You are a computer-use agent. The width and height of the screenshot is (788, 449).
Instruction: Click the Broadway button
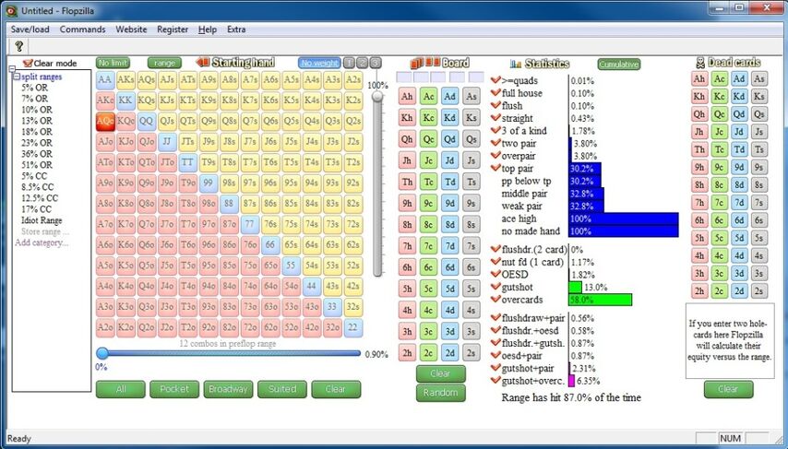click(228, 389)
